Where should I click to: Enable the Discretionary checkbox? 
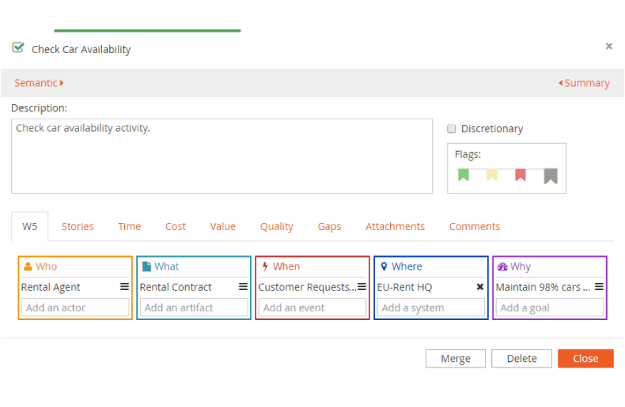(452, 129)
